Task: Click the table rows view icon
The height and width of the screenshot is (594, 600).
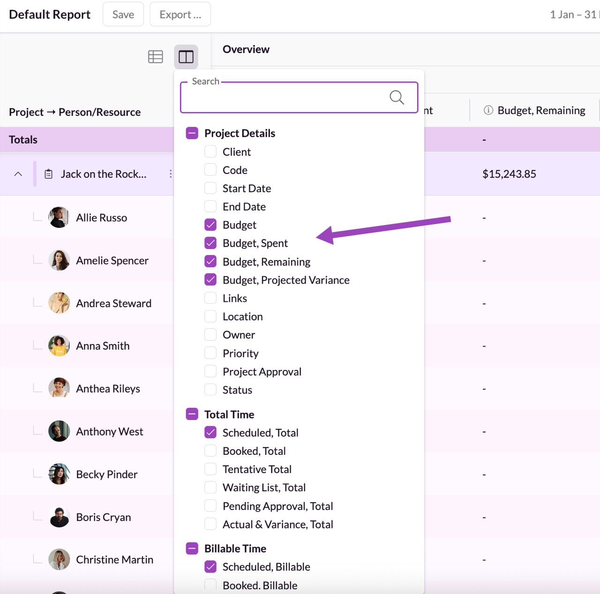Action: 155,57
